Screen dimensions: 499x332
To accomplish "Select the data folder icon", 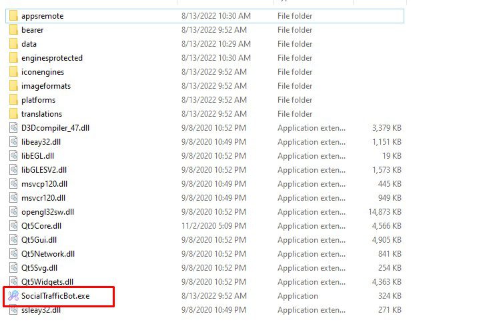I will (13, 43).
